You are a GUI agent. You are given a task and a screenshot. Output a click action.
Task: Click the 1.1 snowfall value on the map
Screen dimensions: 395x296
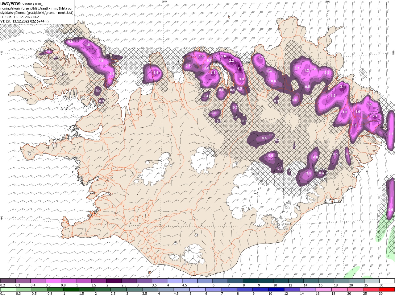pyautogui.click(x=105, y=66)
